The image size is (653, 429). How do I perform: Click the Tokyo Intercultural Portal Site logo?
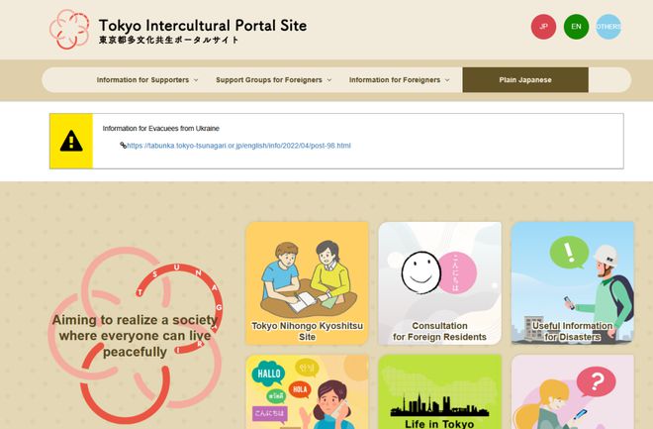pyautogui.click(x=69, y=29)
